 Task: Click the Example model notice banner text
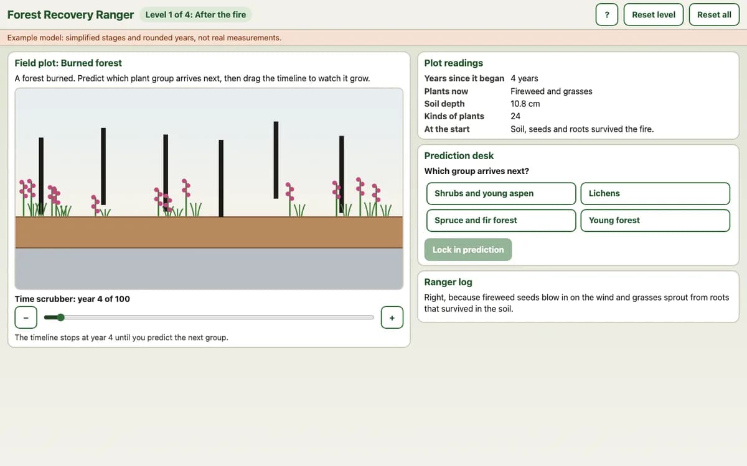point(144,38)
